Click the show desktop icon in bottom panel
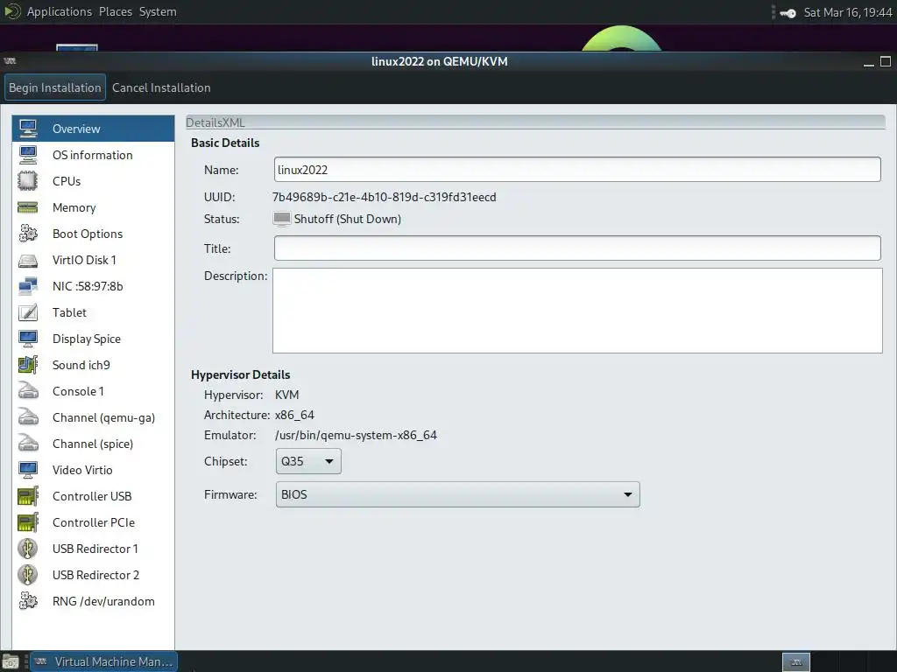Image resolution: width=897 pixels, height=672 pixels. [x=11, y=661]
